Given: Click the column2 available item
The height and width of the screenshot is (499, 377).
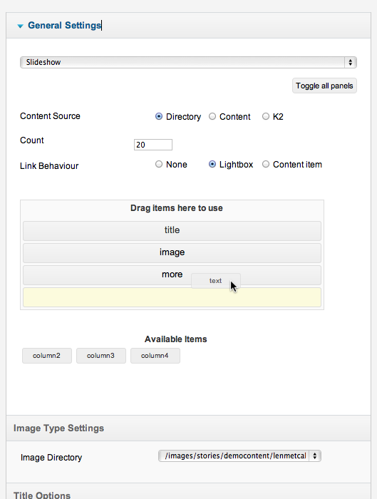Looking at the screenshot, I should 47,356.
